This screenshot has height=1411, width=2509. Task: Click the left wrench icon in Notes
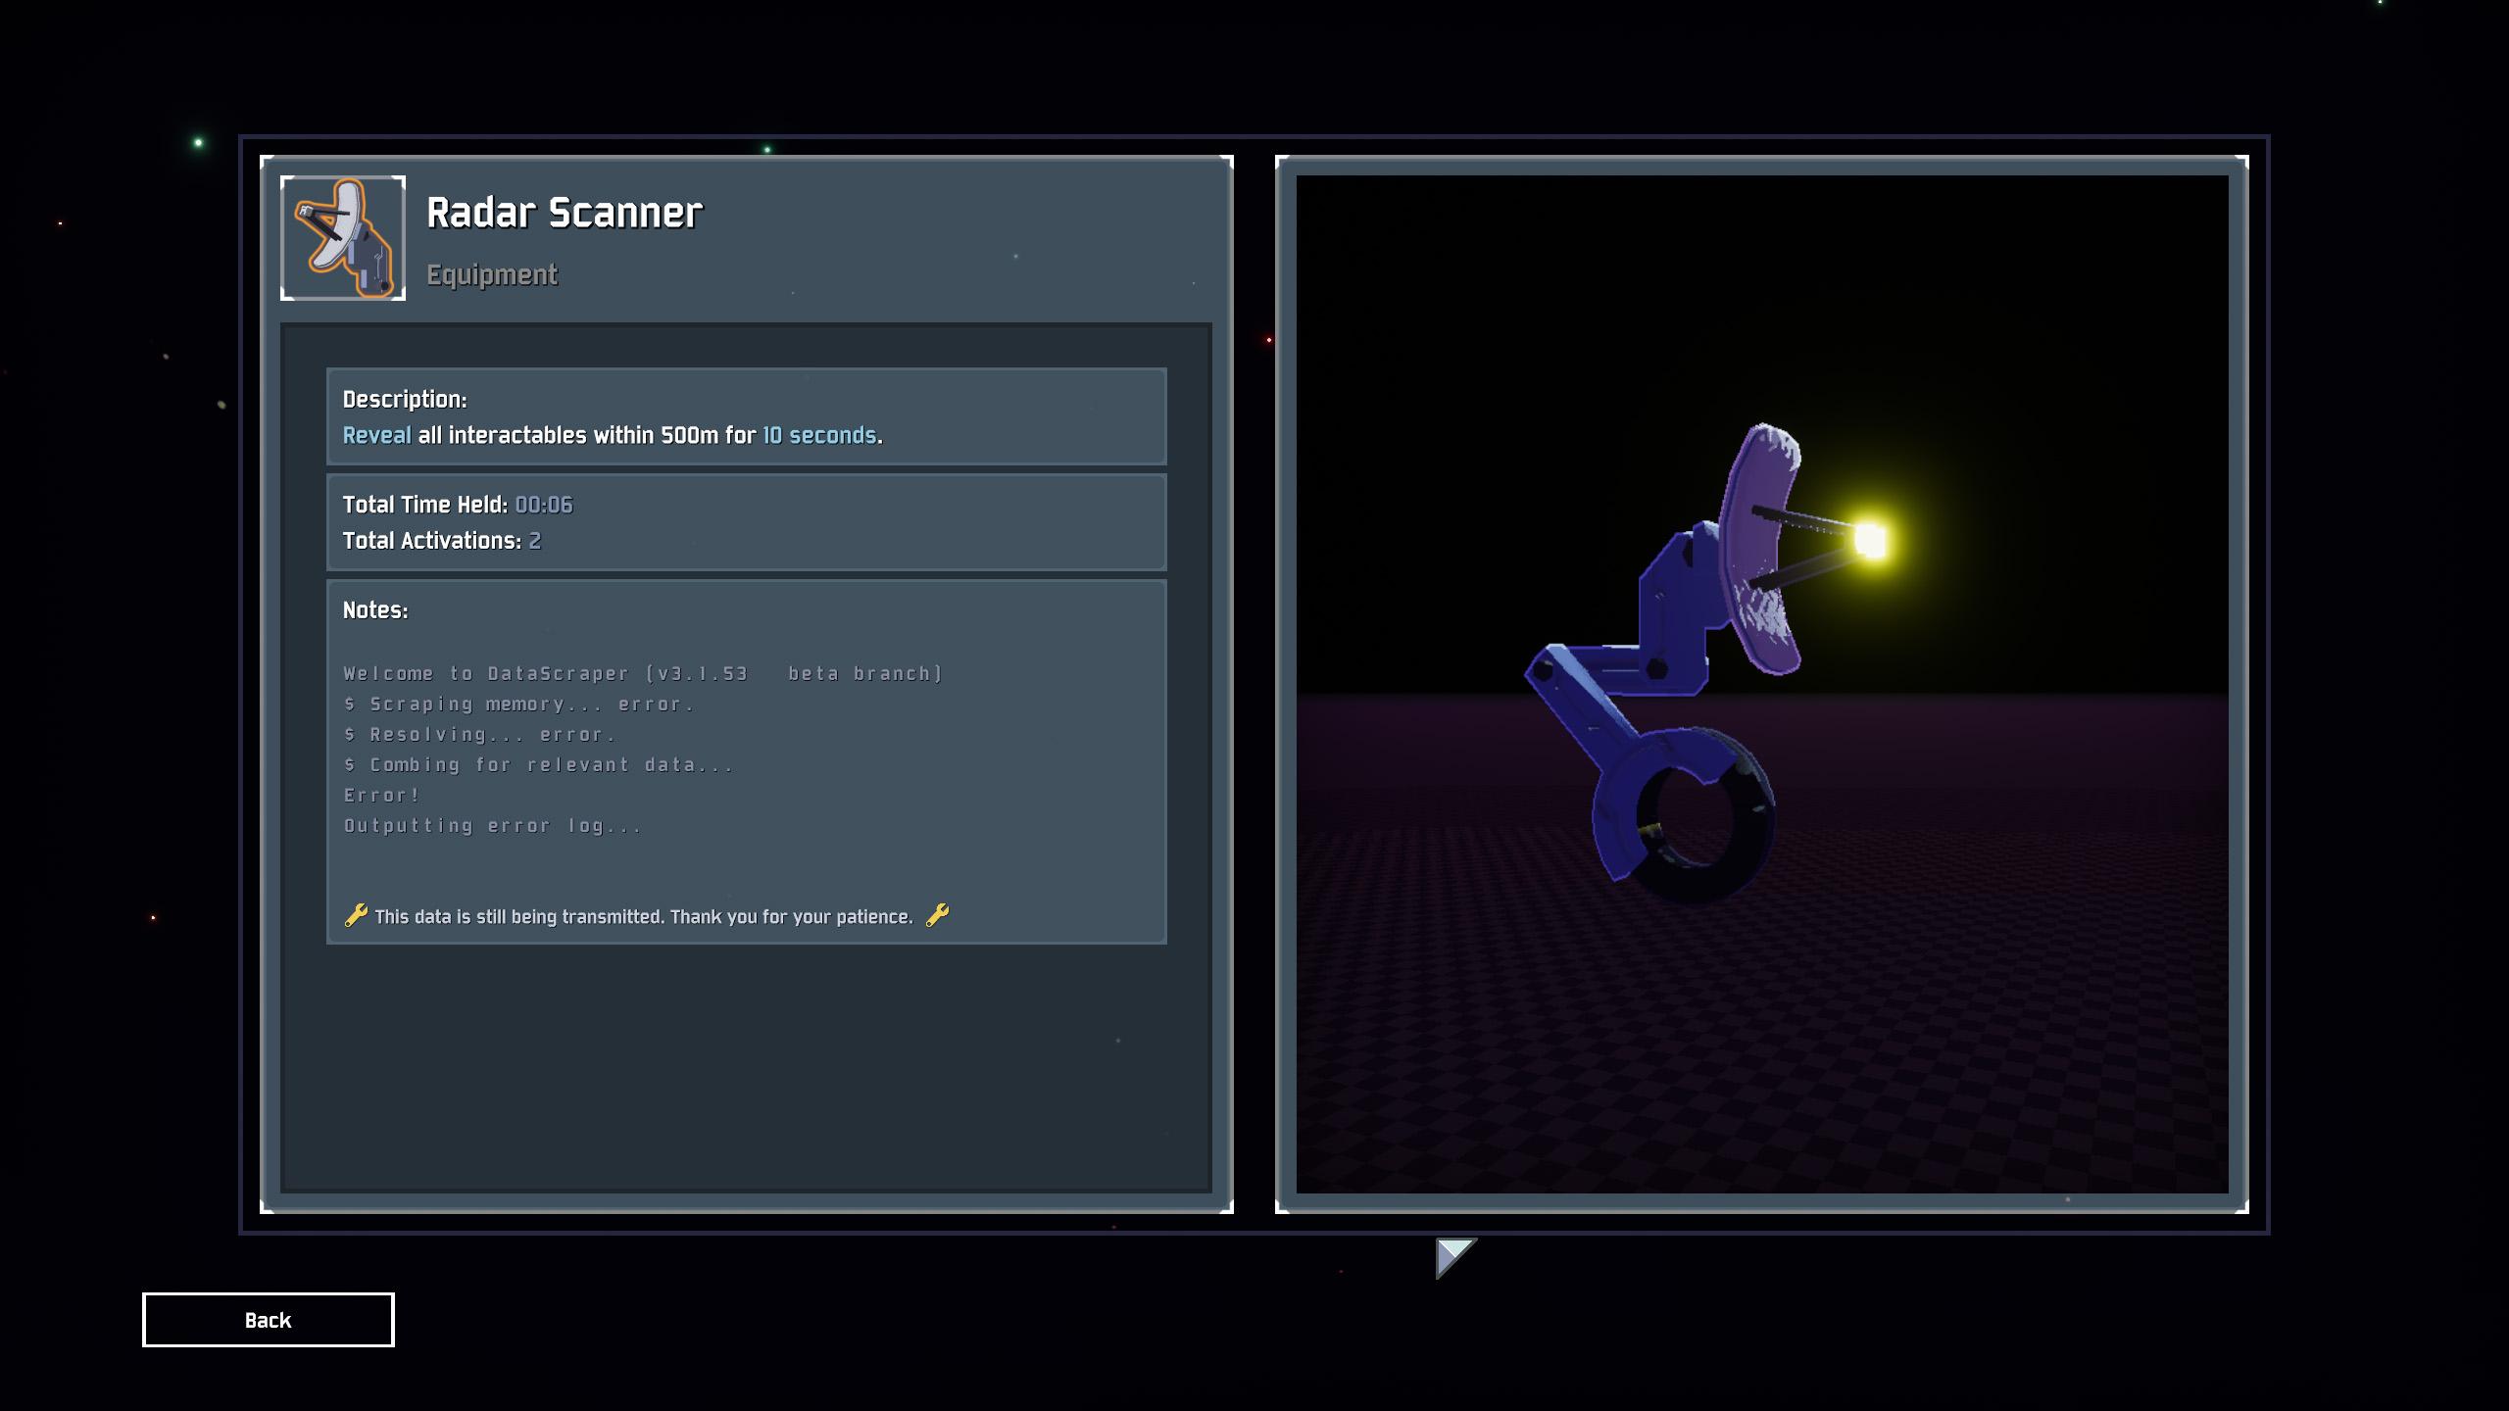coord(356,915)
